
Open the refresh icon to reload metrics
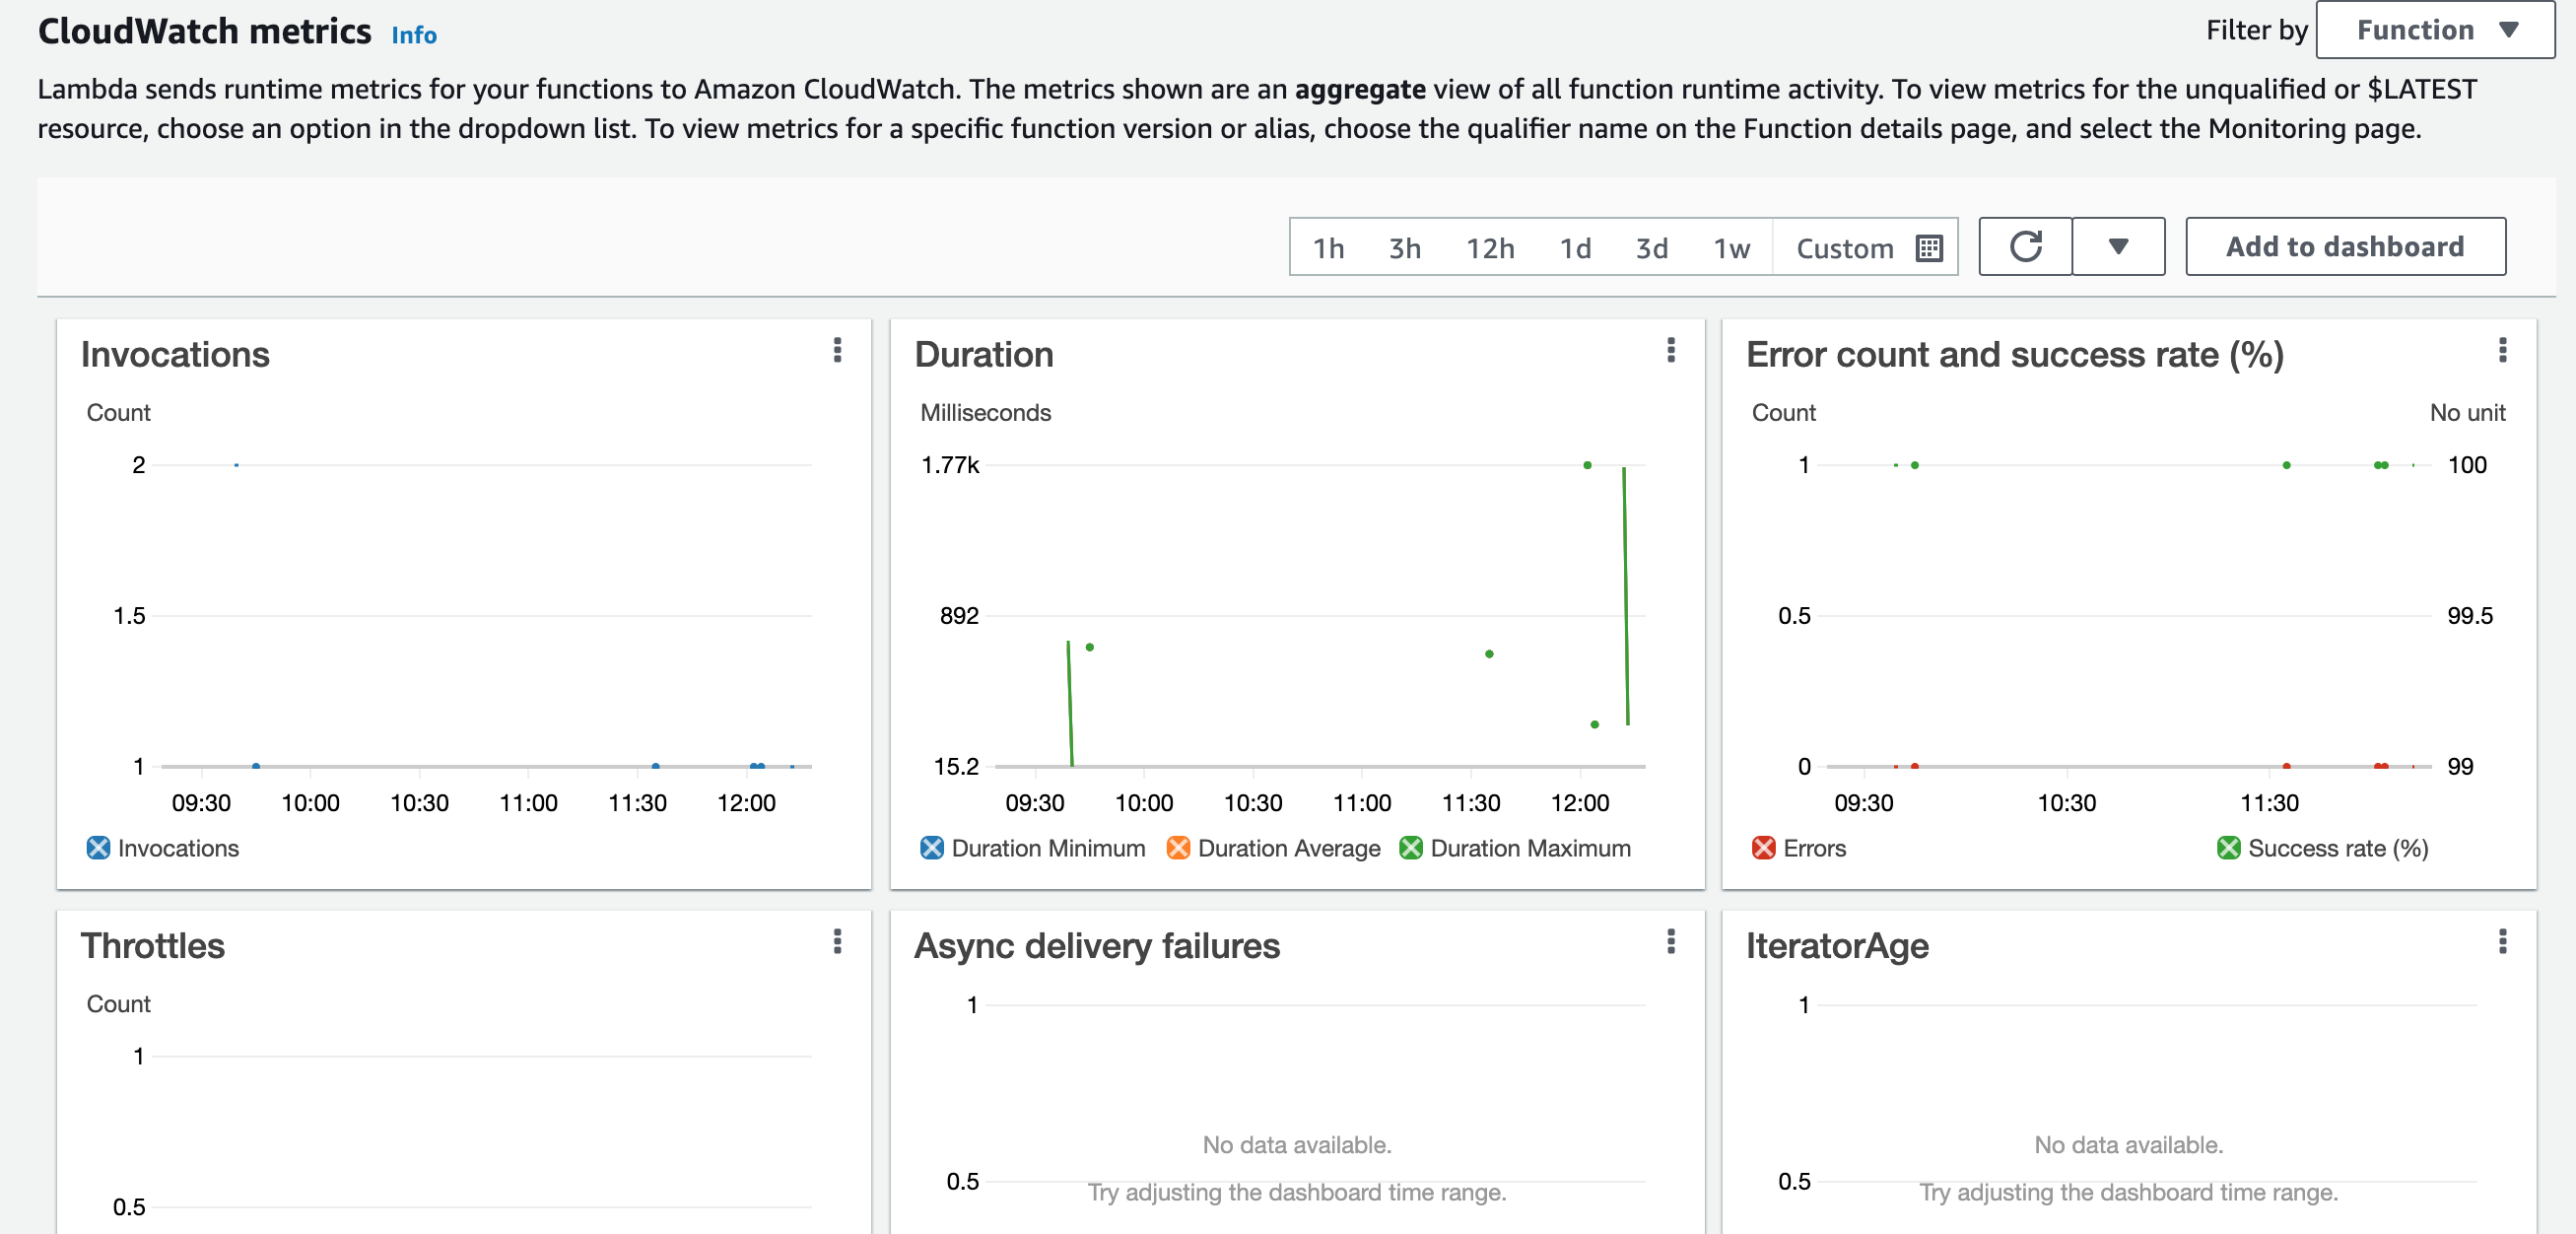[x=2024, y=246]
